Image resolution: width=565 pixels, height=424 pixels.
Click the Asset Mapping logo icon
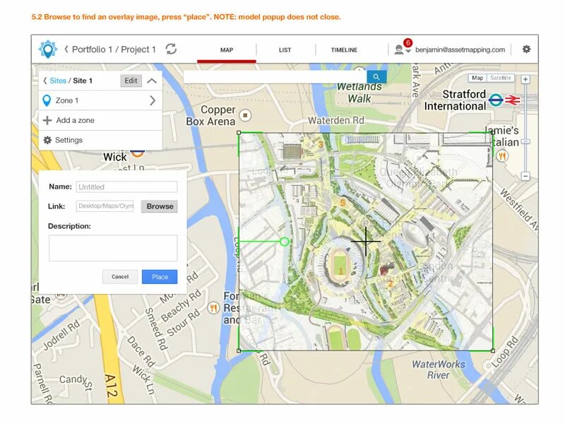(47, 49)
